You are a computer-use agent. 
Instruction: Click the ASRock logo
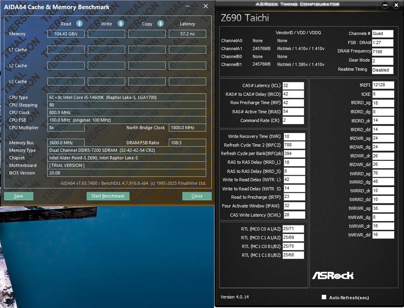[332, 275]
